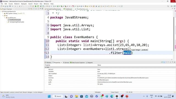Click the New file toolbar icon
The image size is (176, 99).
(2, 6)
